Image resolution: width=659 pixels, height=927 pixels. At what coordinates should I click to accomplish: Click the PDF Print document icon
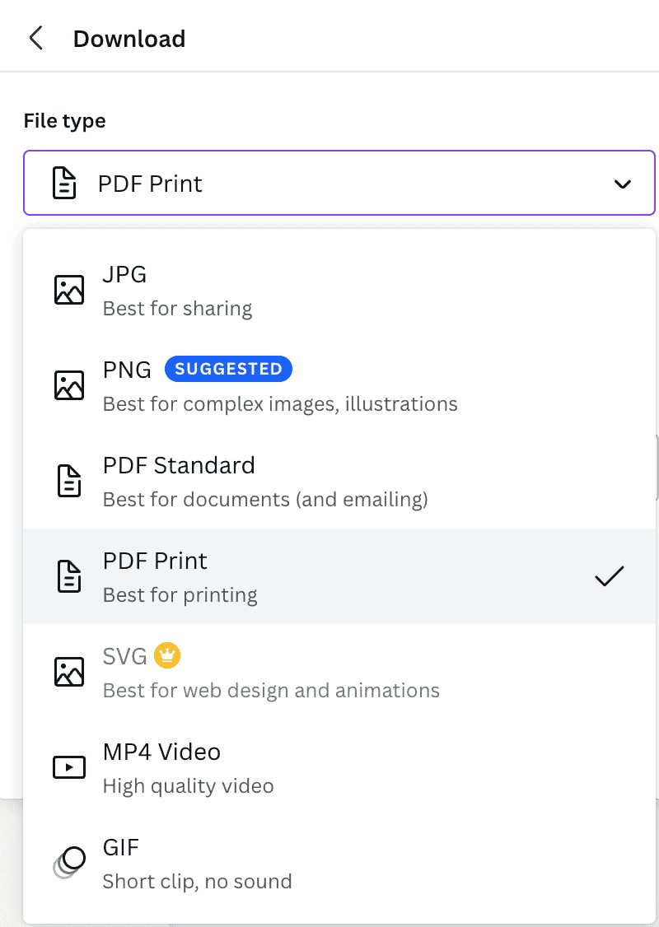[x=69, y=575]
